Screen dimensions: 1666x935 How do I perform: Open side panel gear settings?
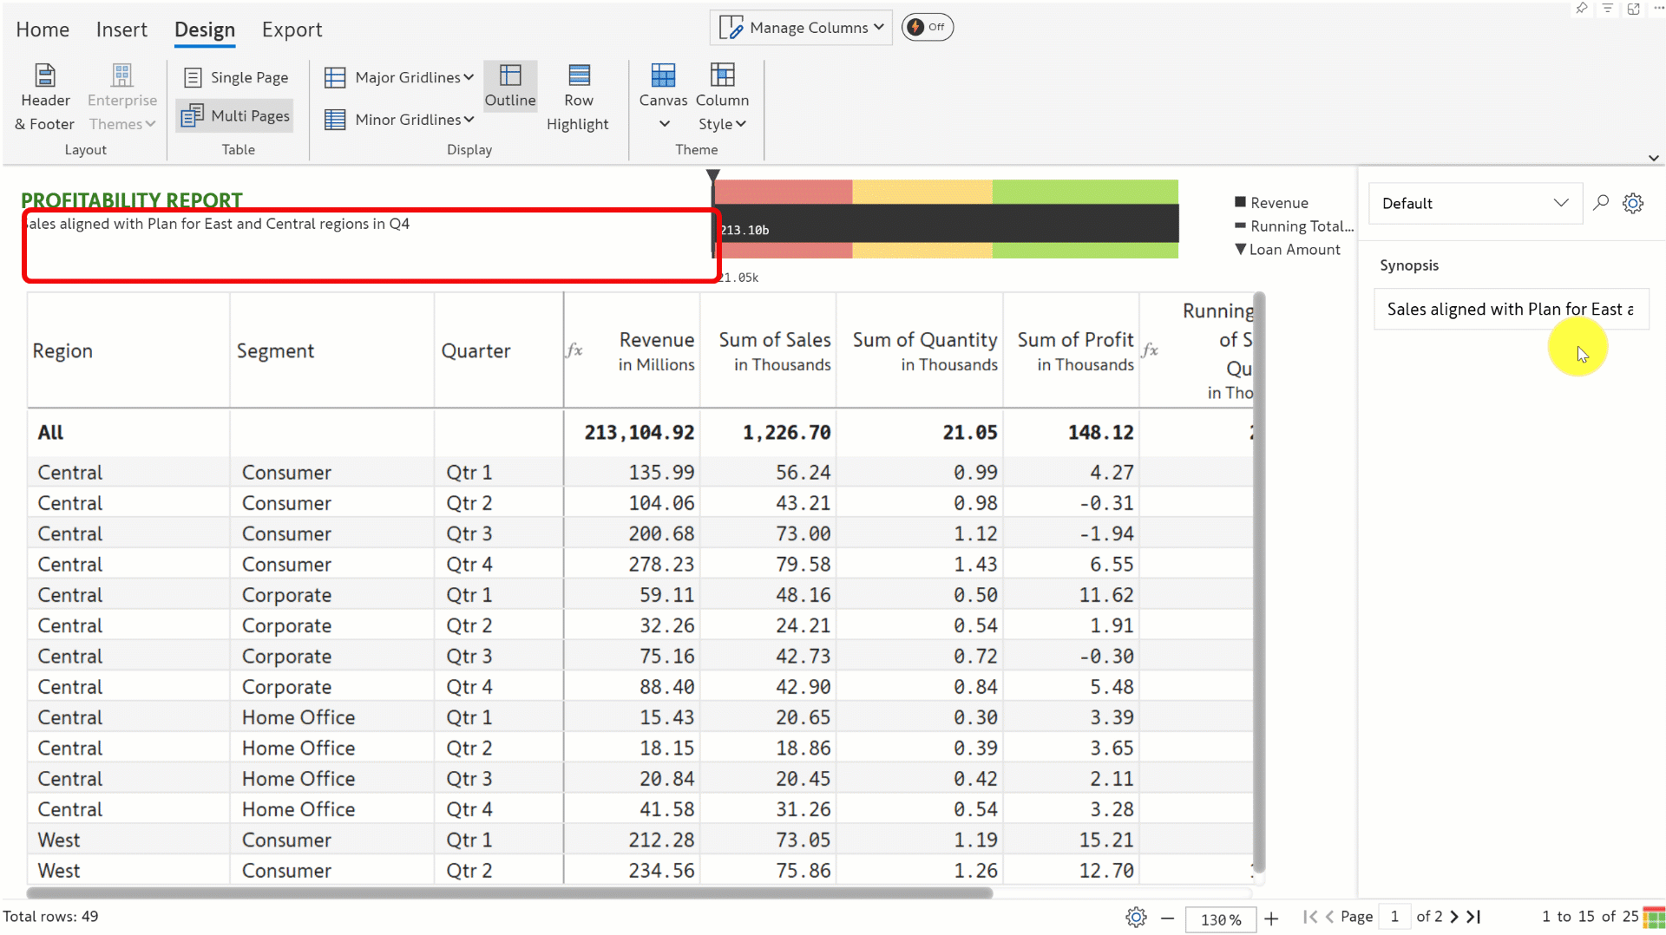[1633, 203]
